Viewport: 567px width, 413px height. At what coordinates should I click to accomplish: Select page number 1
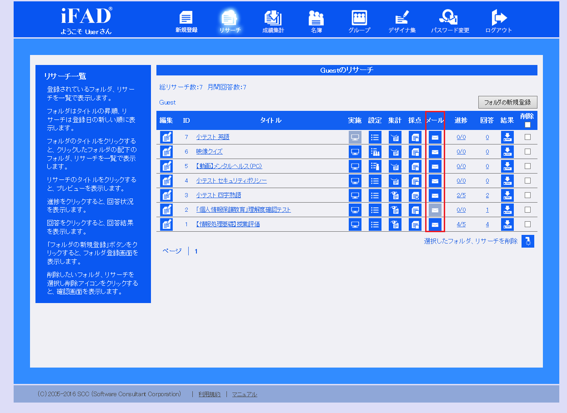click(x=196, y=251)
